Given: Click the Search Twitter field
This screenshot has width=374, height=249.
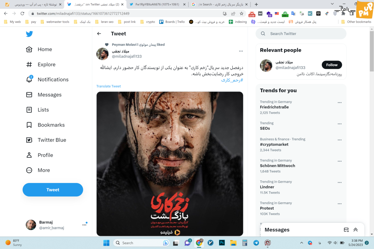Looking at the screenshot, I should point(301,34).
